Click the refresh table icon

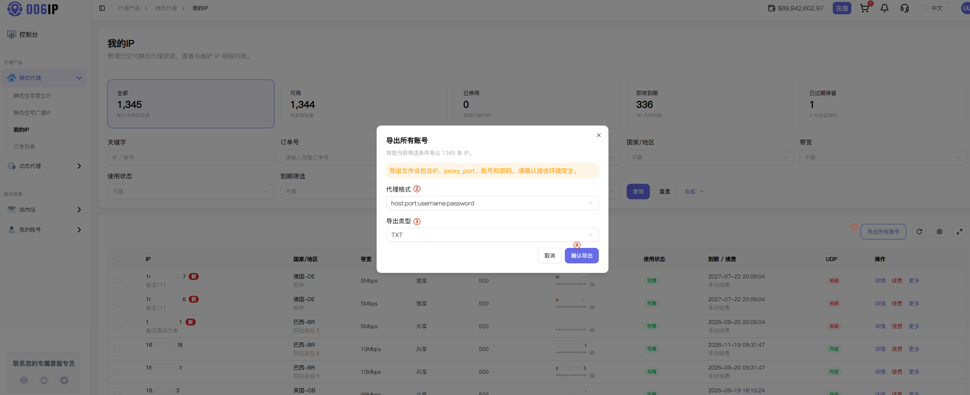pos(919,232)
